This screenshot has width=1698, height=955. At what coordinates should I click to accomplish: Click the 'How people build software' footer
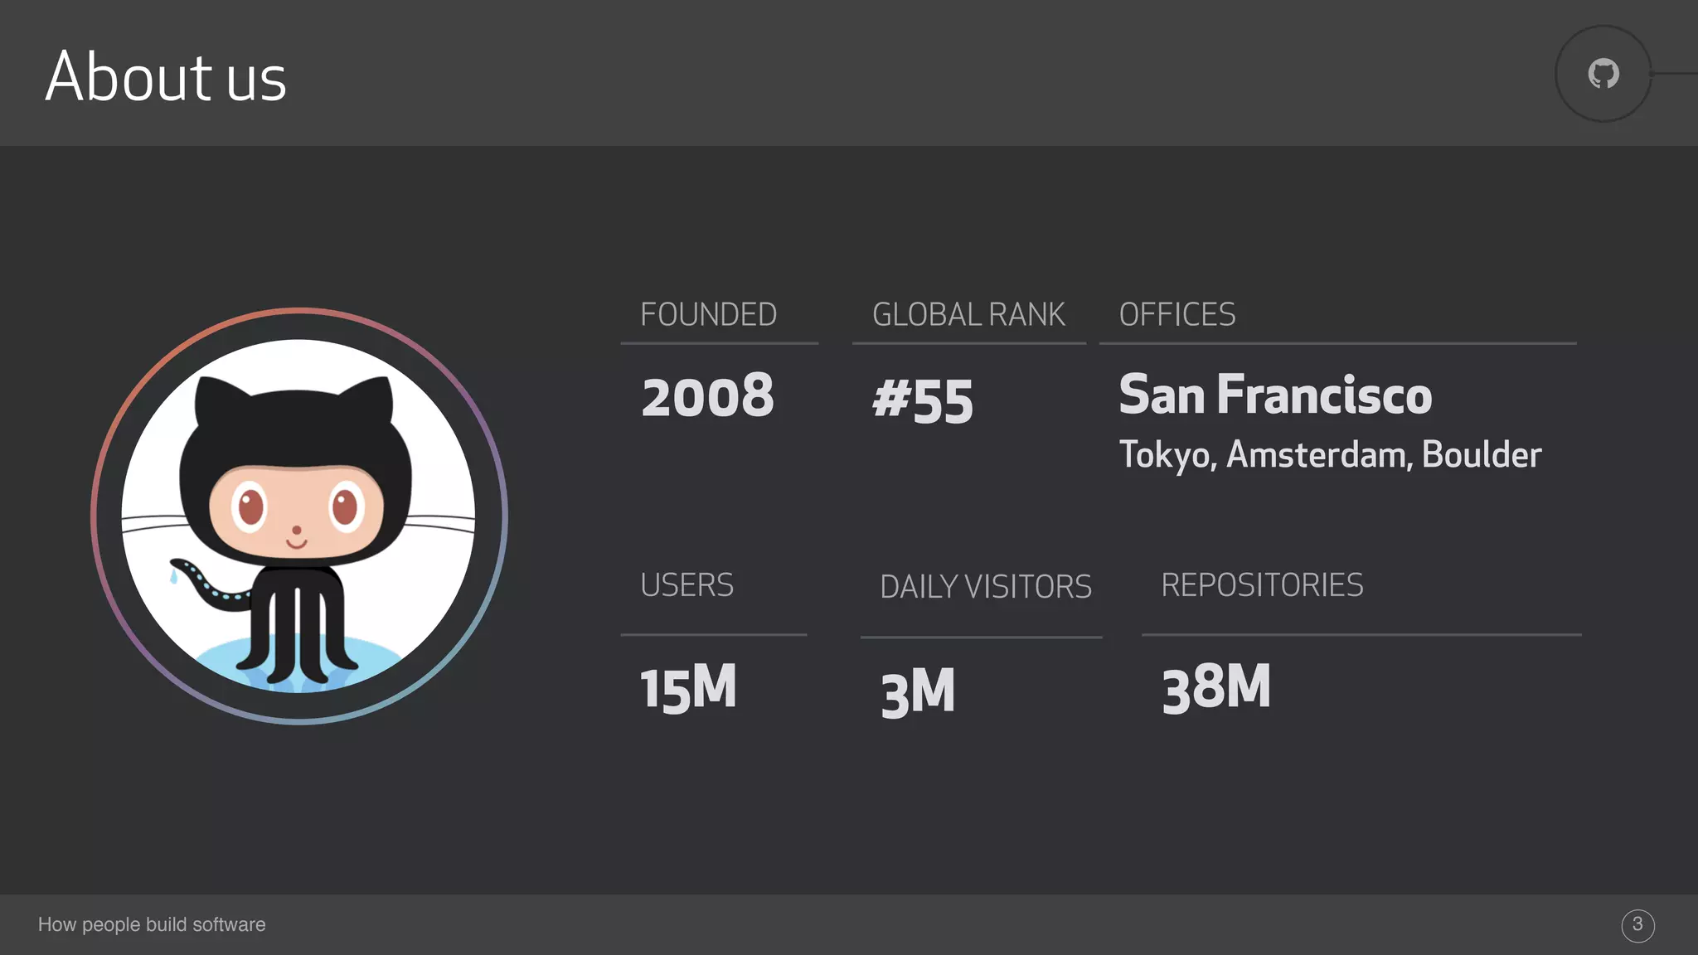[x=152, y=924]
